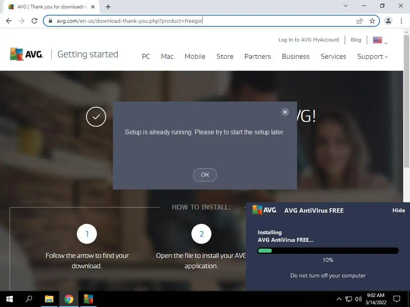Click the AVG installer progress bar

click(328, 251)
